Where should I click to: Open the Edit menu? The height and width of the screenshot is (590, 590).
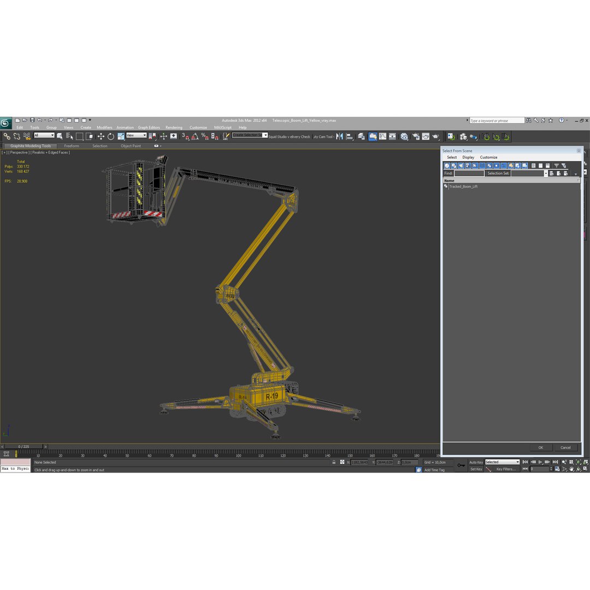[x=20, y=127]
